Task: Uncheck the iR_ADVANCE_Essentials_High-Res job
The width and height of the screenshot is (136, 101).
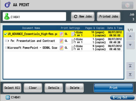Action: point(6,34)
